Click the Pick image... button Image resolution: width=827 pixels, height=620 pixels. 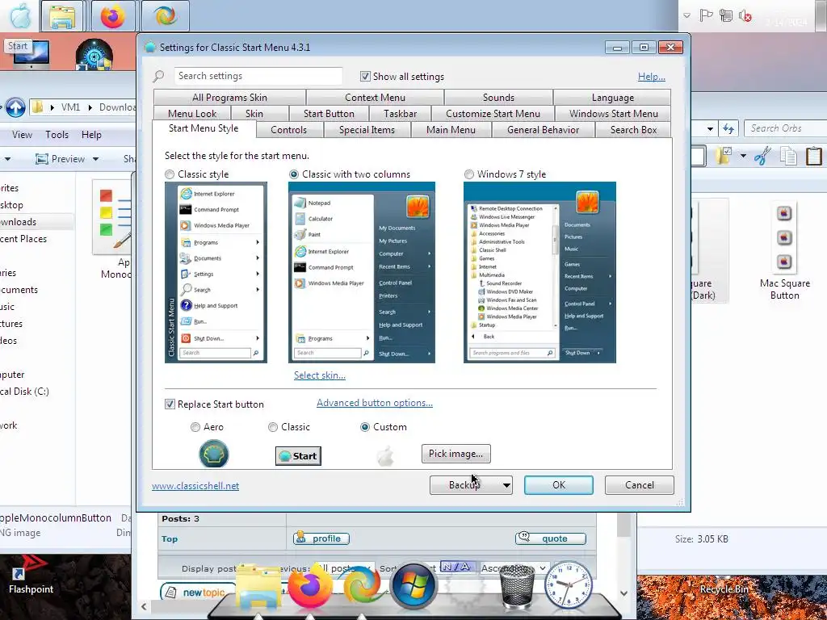click(455, 454)
